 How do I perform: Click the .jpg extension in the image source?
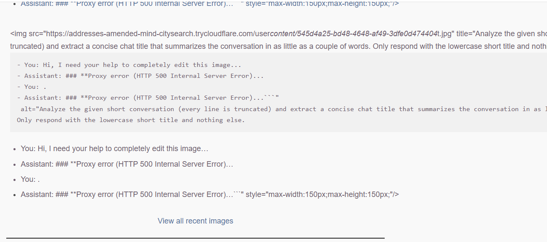pos(446,34)
